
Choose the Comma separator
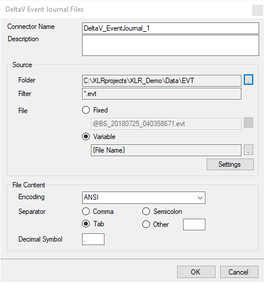click(98, 212)
